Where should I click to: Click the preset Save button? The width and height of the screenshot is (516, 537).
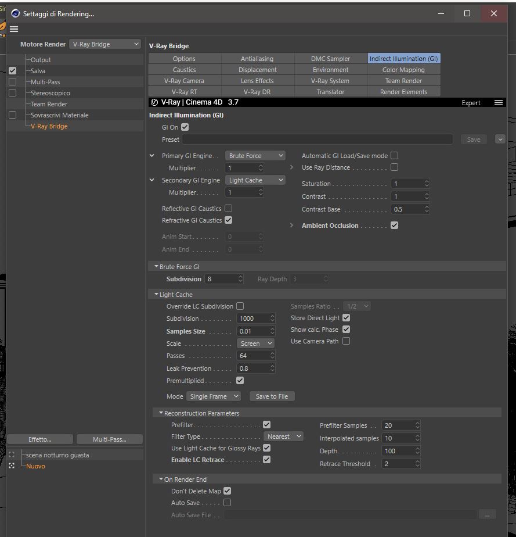(x=474, y=139)
